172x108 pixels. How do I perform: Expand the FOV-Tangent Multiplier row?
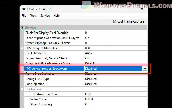[22, 48]
